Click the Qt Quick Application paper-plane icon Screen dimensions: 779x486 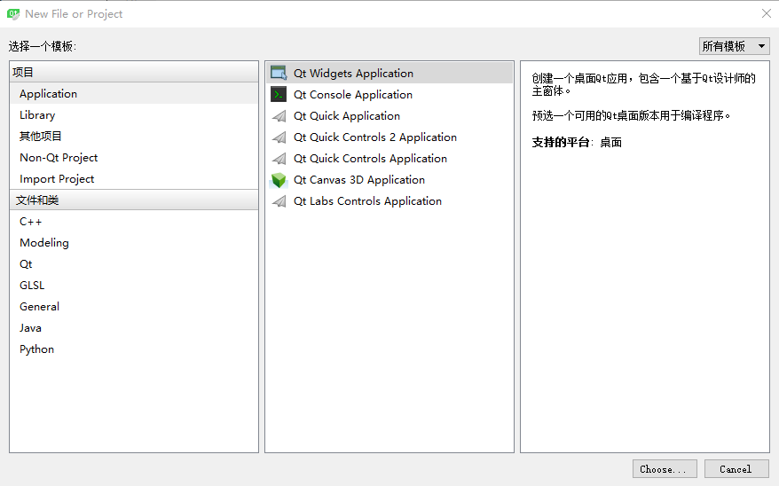pyautogui.click(x=279, y=115)
